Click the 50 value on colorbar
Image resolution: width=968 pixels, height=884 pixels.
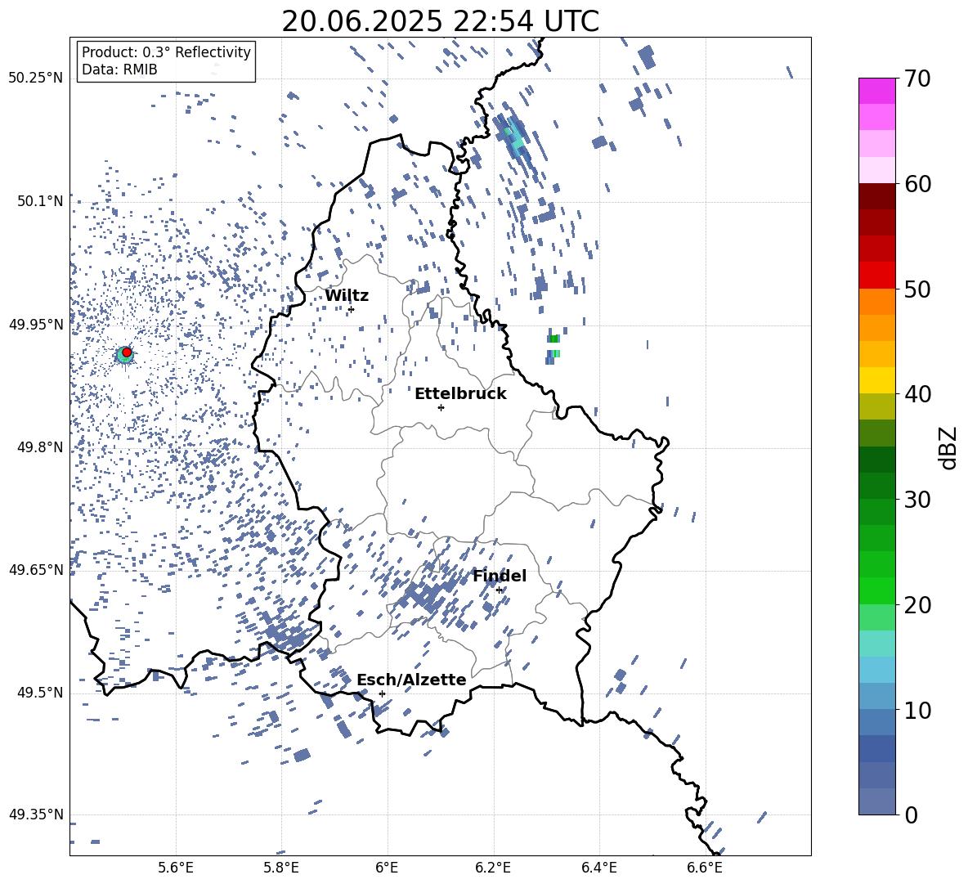pos(917,289)
